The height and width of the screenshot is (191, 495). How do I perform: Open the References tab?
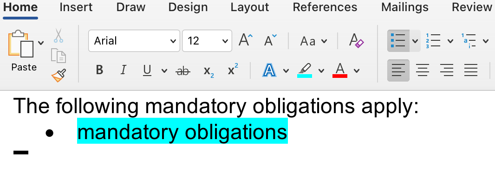(325, 7)
